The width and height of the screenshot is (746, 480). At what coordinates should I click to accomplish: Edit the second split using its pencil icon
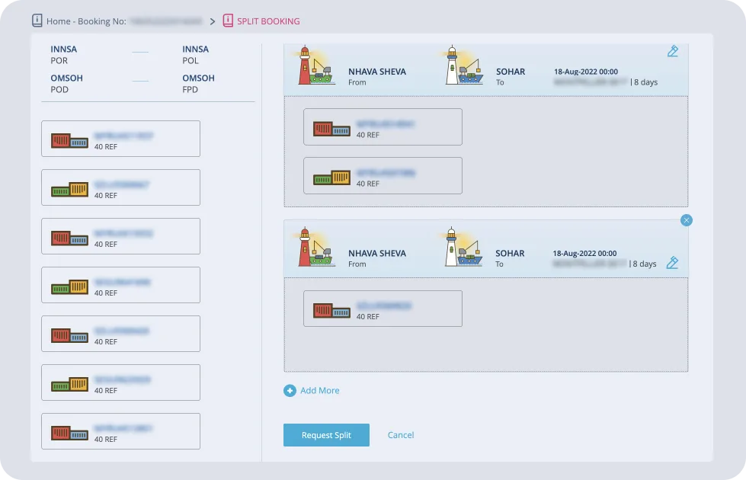[672, 263]
